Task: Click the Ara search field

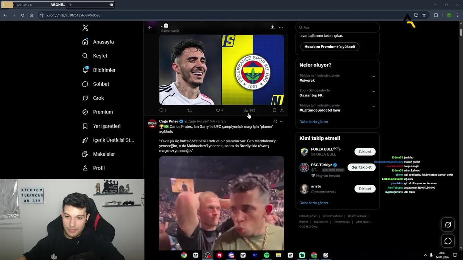Action: click(337, 27)
